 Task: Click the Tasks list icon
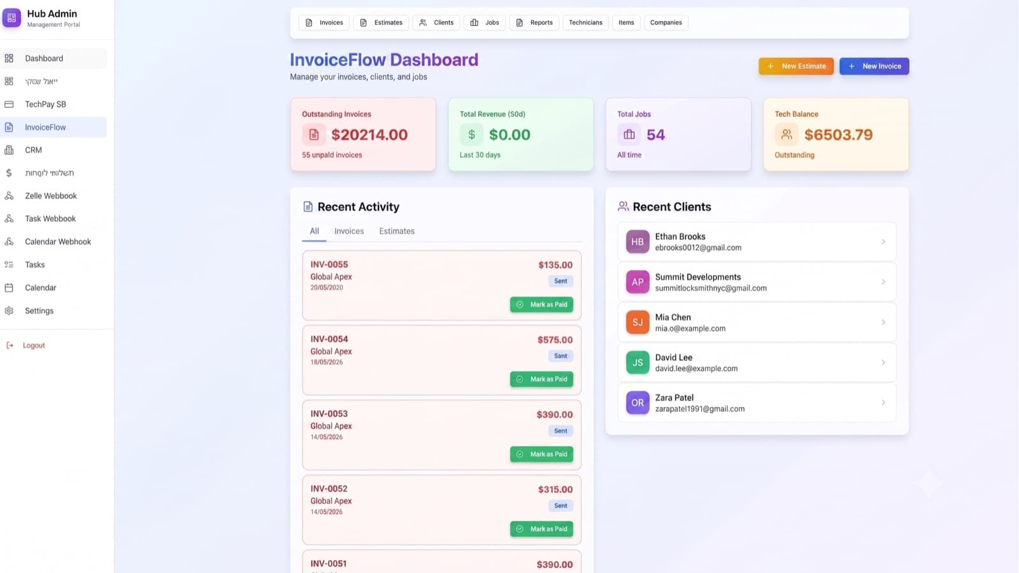(x=9, y=265)
